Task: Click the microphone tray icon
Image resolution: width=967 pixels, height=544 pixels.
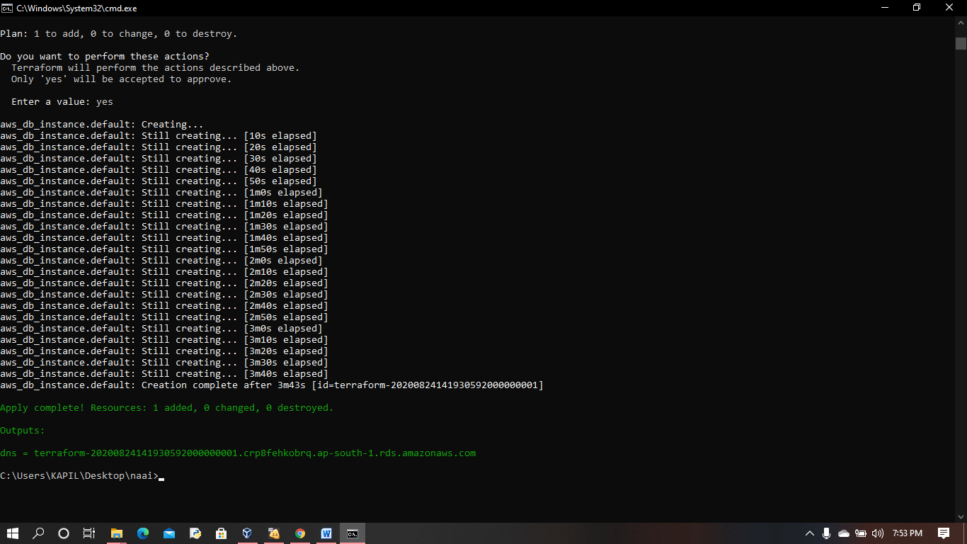Action: [826, 533]
